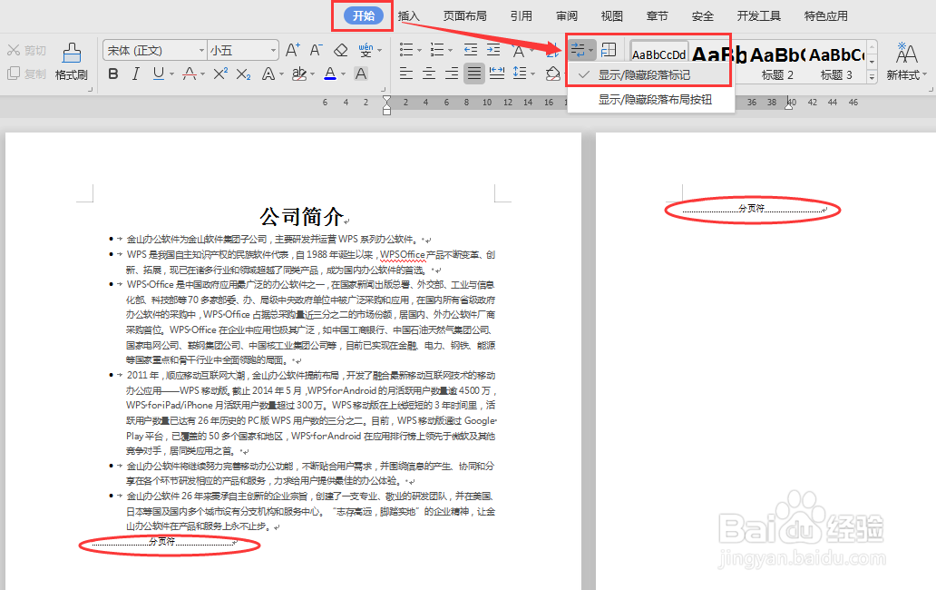936x590 pixels.
Task: Increase font size with A+ icon
Action: tap(294, 49)
